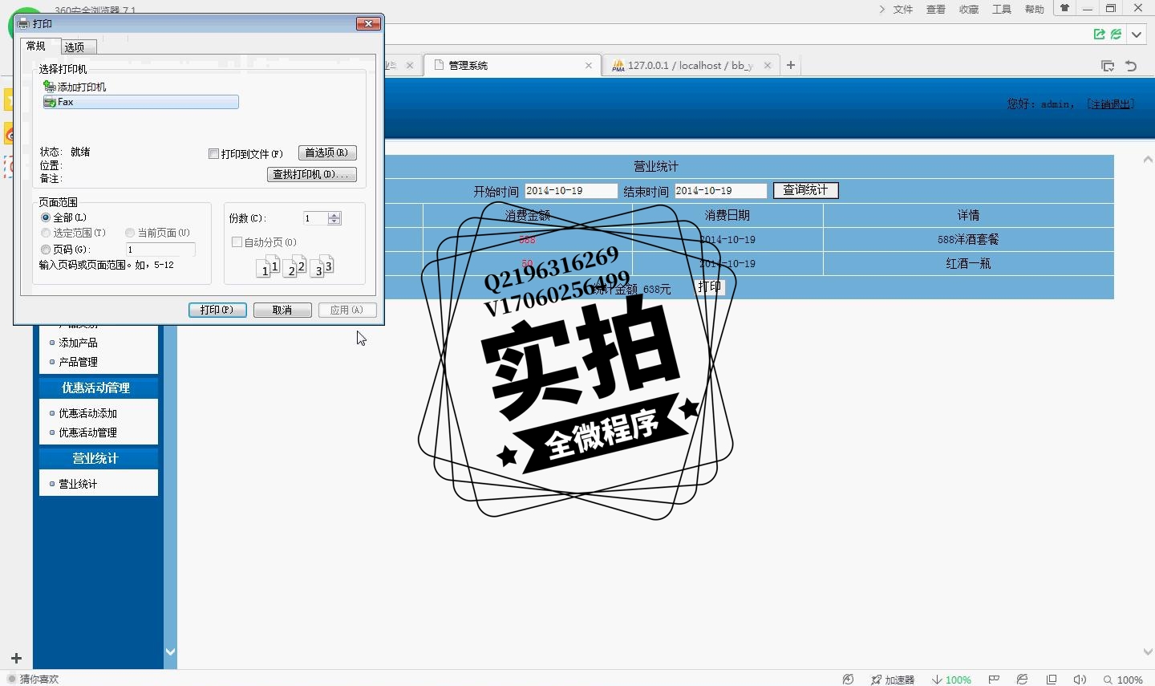Enable 打印到文件 checkbox
1155x686 pixels.
point(213,153)
